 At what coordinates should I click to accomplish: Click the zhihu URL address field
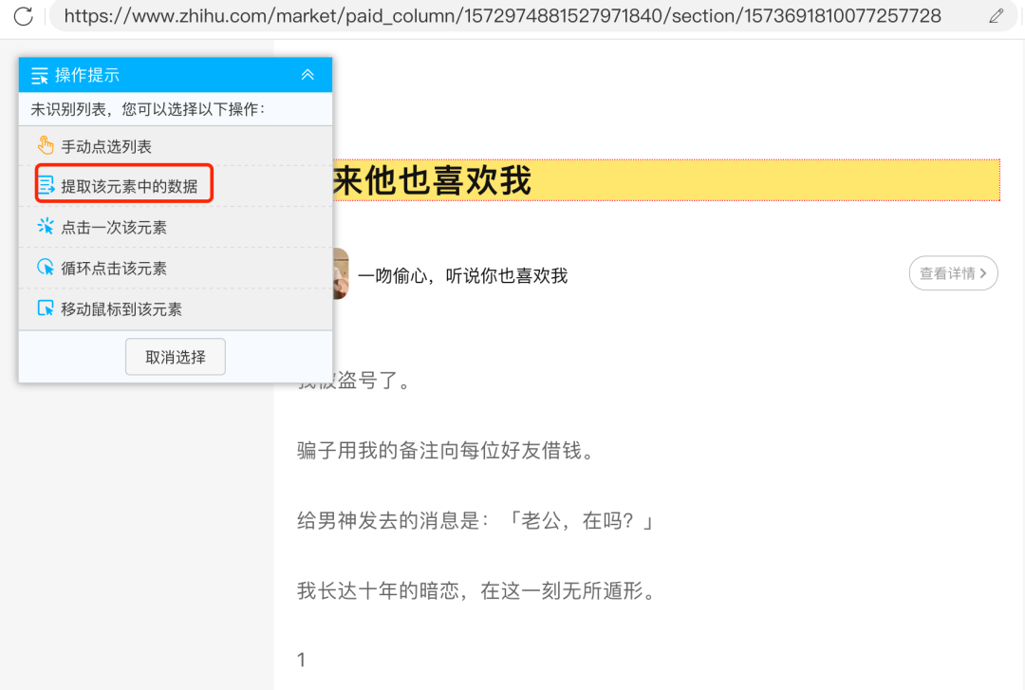(502, 16)
